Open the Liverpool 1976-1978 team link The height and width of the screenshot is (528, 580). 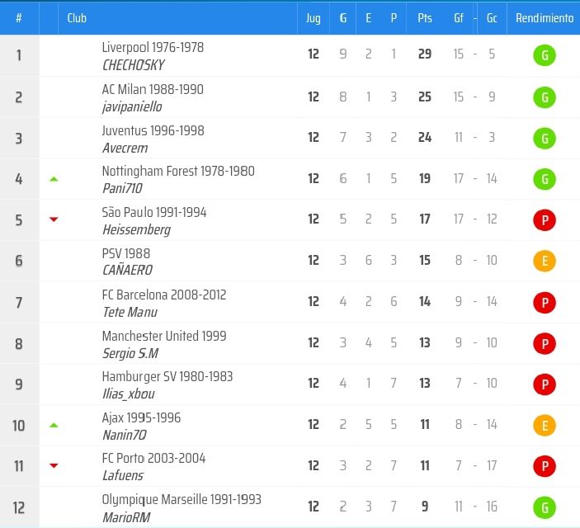[x=153, y=48]
